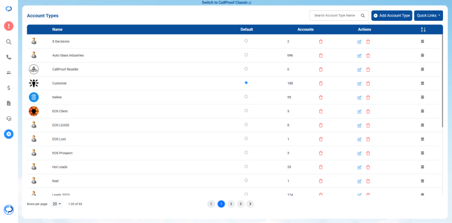
Task: Click the table's vertical scrollbar
Action: tap(442, 81)
